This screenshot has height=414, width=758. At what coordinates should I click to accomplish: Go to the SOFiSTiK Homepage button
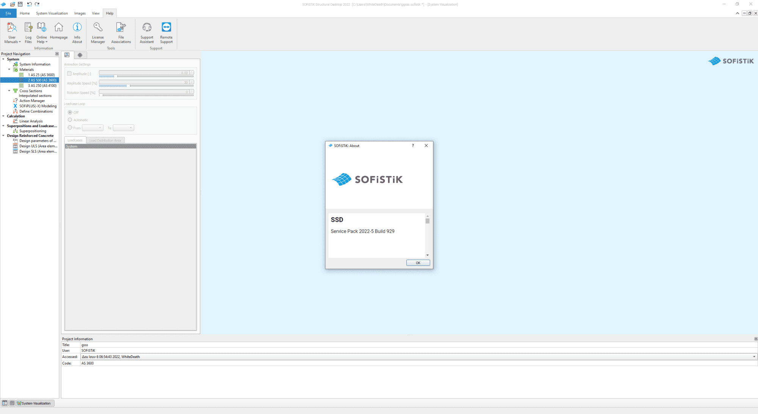pyautogui.click(x=59, y=31)
